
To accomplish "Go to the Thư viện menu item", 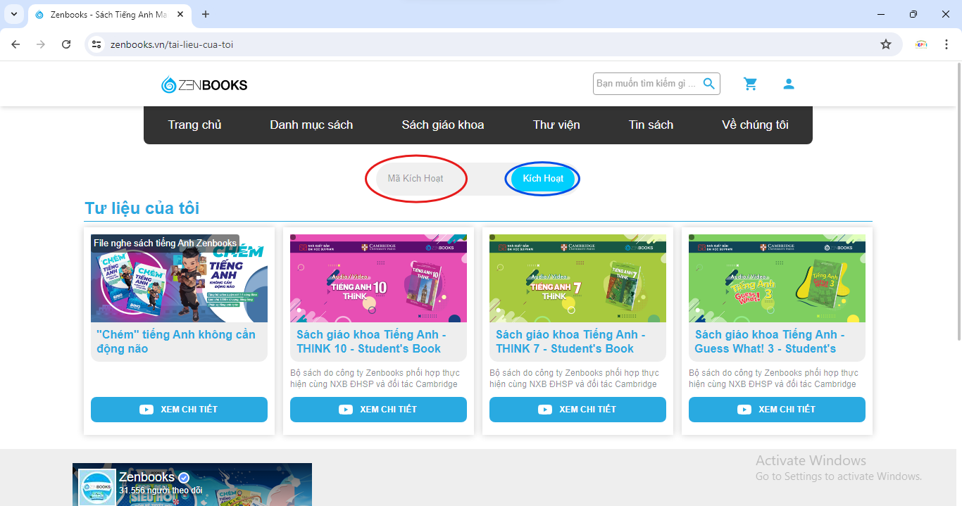I will pyautogui.click(x=556, y=125).
